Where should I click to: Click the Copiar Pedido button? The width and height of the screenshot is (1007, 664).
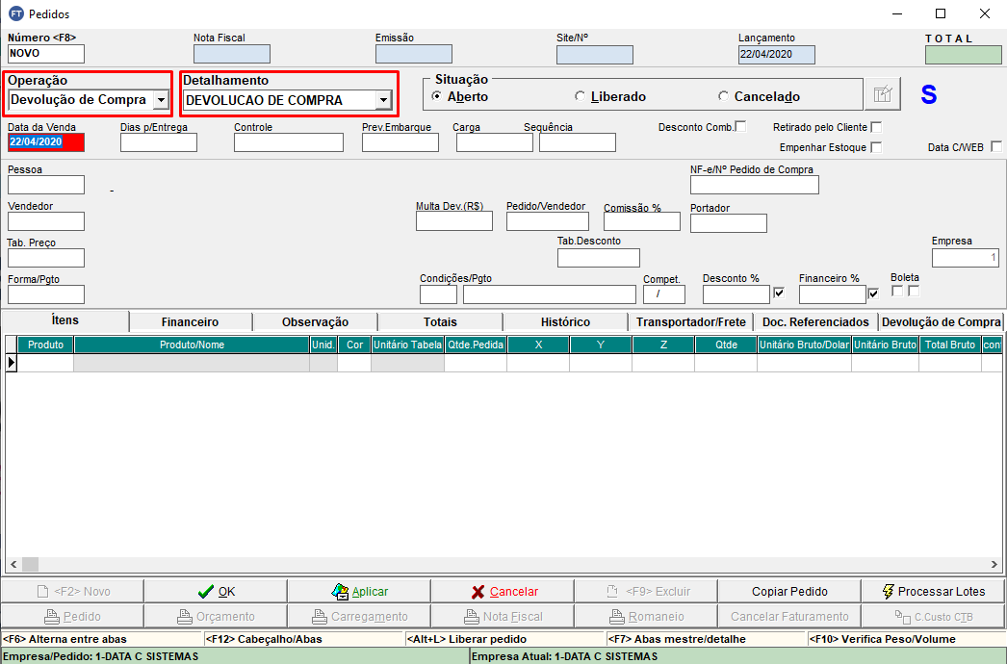[x=789, y=591]
